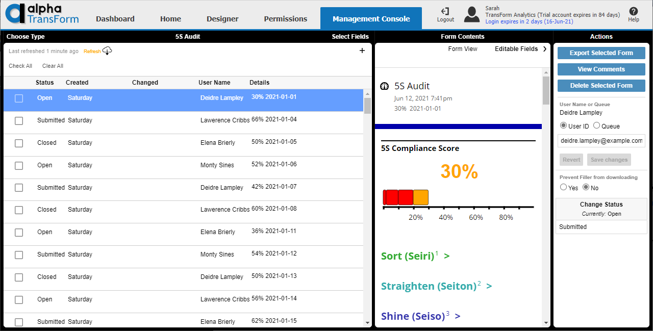
Task: Click Sarah's user profile icon
Action: point(471,14)
